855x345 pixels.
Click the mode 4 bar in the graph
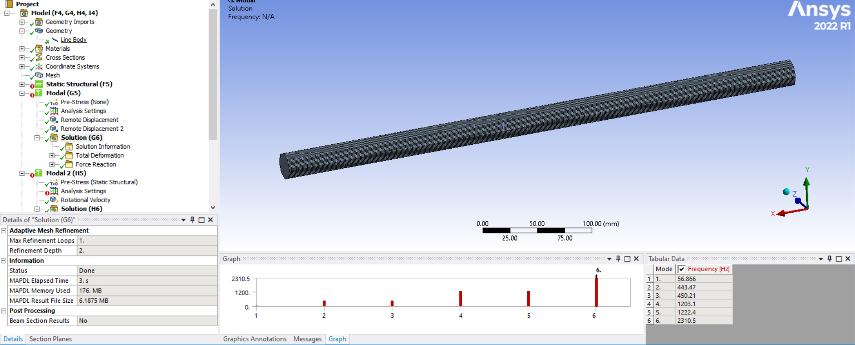(460, 299)
